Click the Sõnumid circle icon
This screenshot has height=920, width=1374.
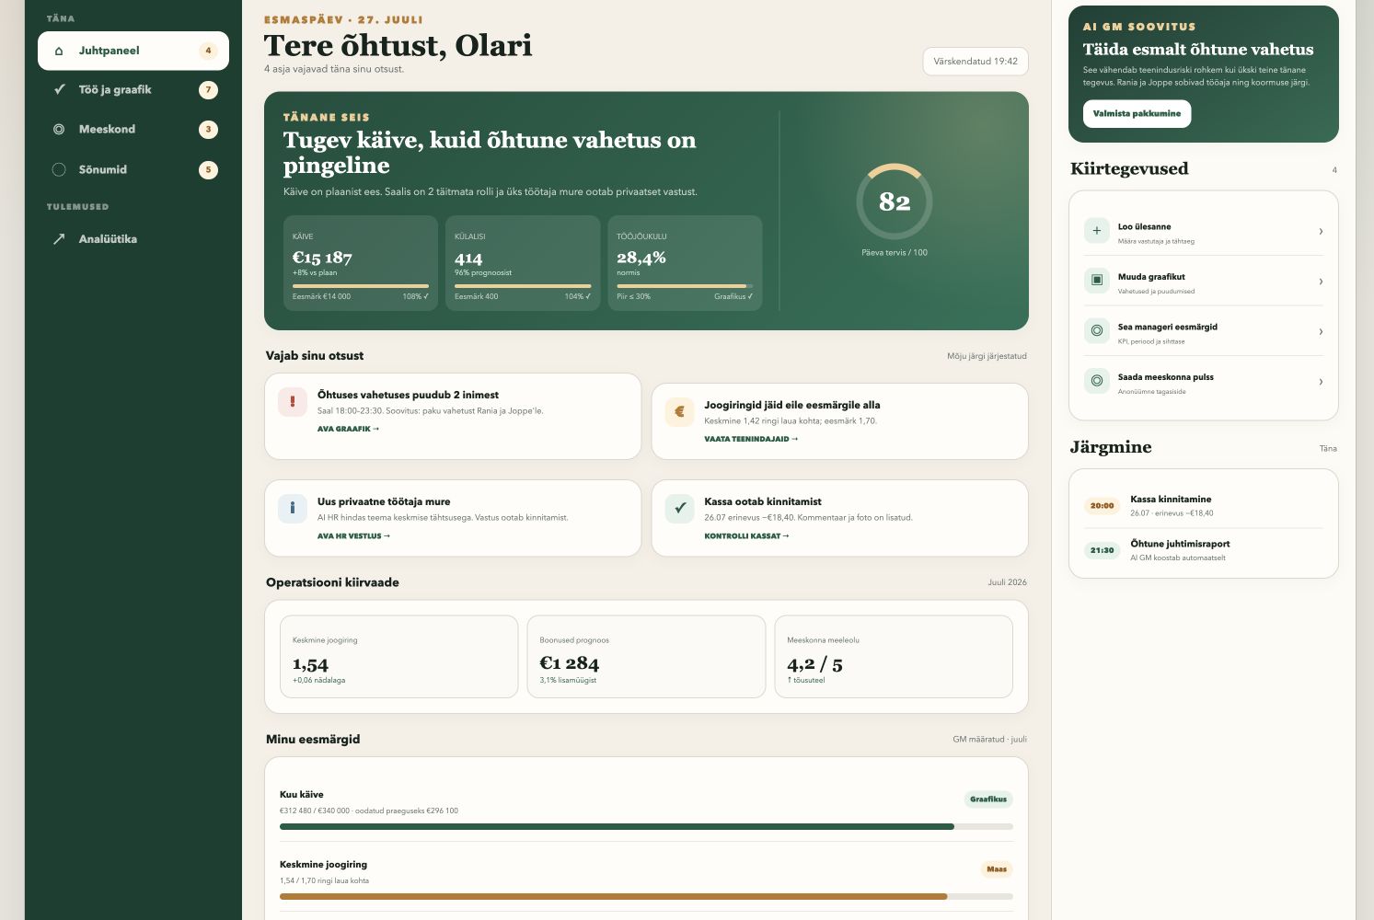pyautogui.click(x=59, y=169)
